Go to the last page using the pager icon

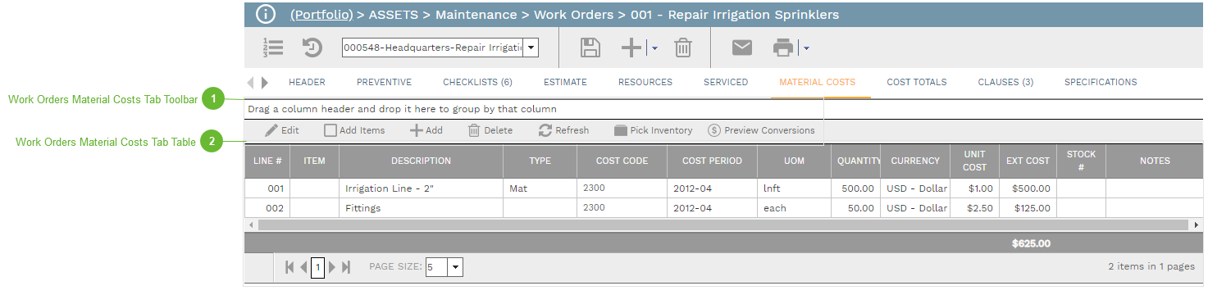click(346, 267)
